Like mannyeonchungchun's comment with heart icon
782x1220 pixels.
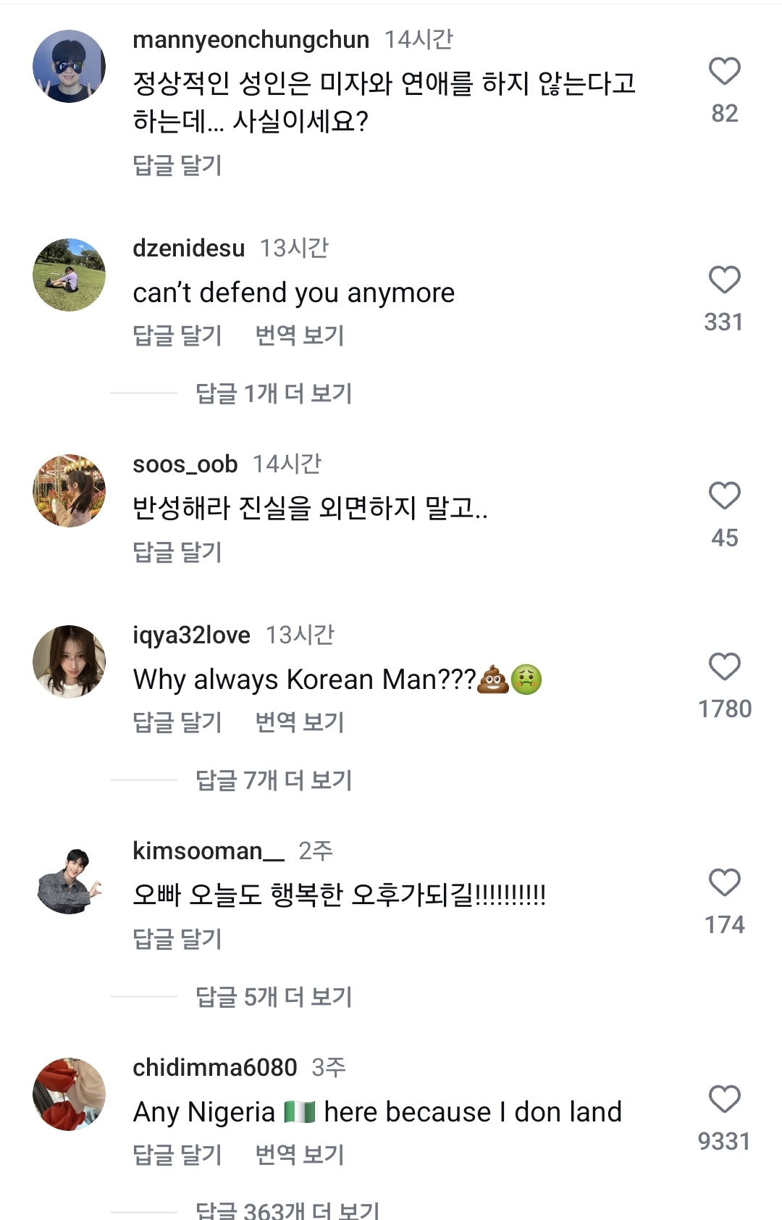point(724,71)
